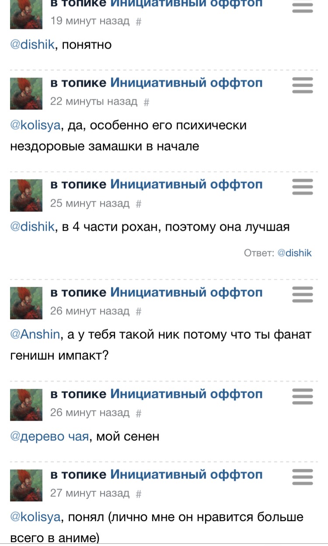Click the # permalink beside 19 минут назад
Screen dimensions: 328x546
(139, 21)
